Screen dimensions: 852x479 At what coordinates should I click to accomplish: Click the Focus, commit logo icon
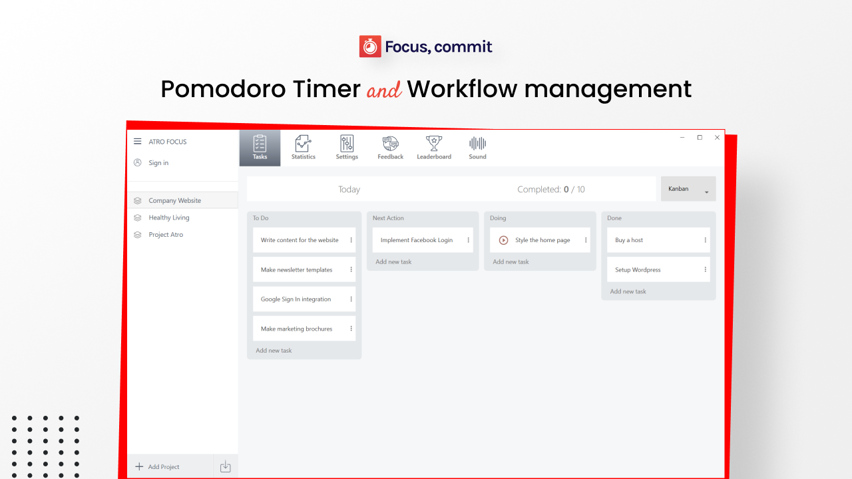tap(370, 47)
